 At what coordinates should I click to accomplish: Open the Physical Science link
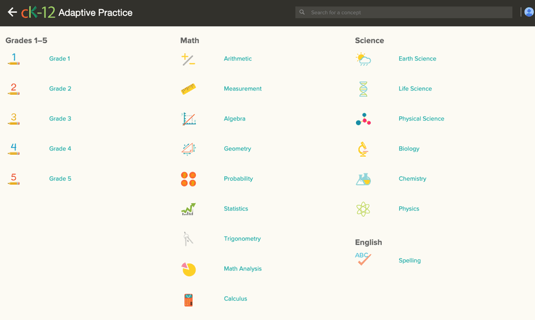pos(421,119)
